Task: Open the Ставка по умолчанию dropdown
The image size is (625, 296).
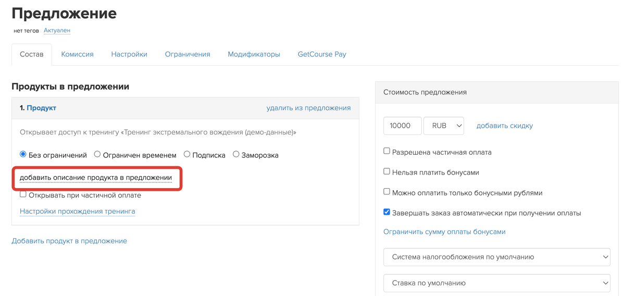Action: click(497, 283)
